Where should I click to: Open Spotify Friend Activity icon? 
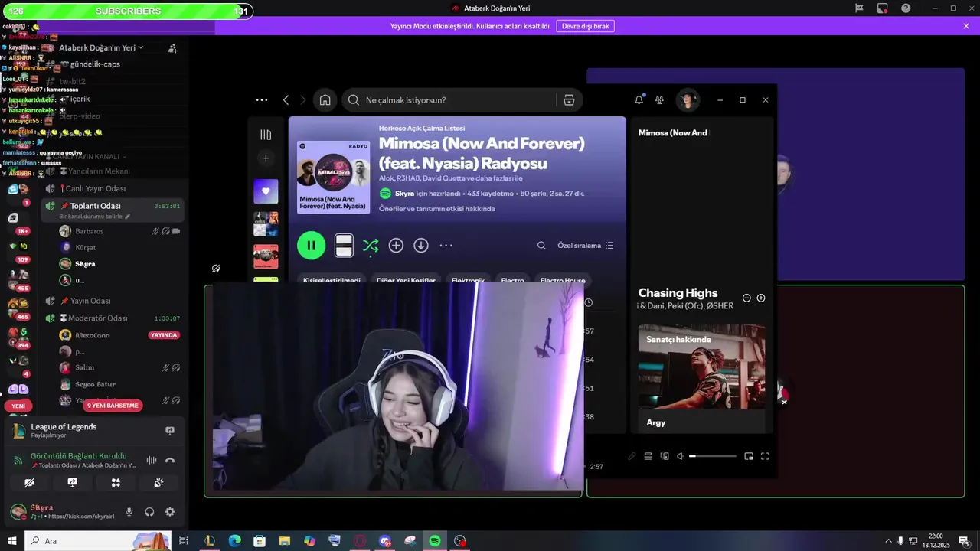659,100
